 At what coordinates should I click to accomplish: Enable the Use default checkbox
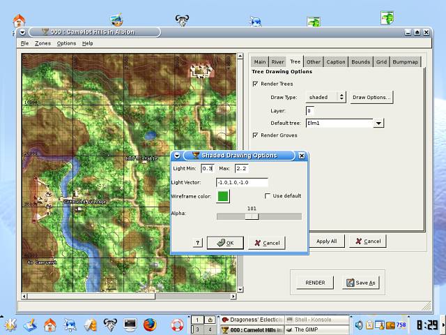pos(268,196)
